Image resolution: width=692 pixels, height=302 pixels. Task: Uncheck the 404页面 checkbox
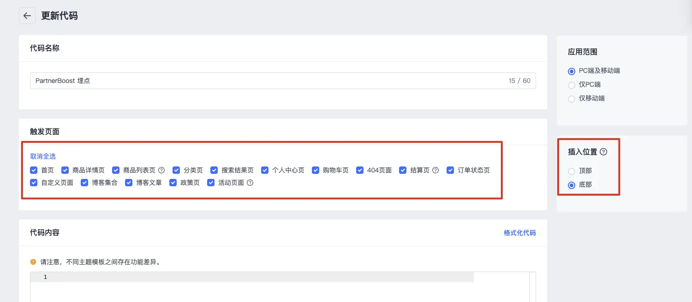point(360,170)
